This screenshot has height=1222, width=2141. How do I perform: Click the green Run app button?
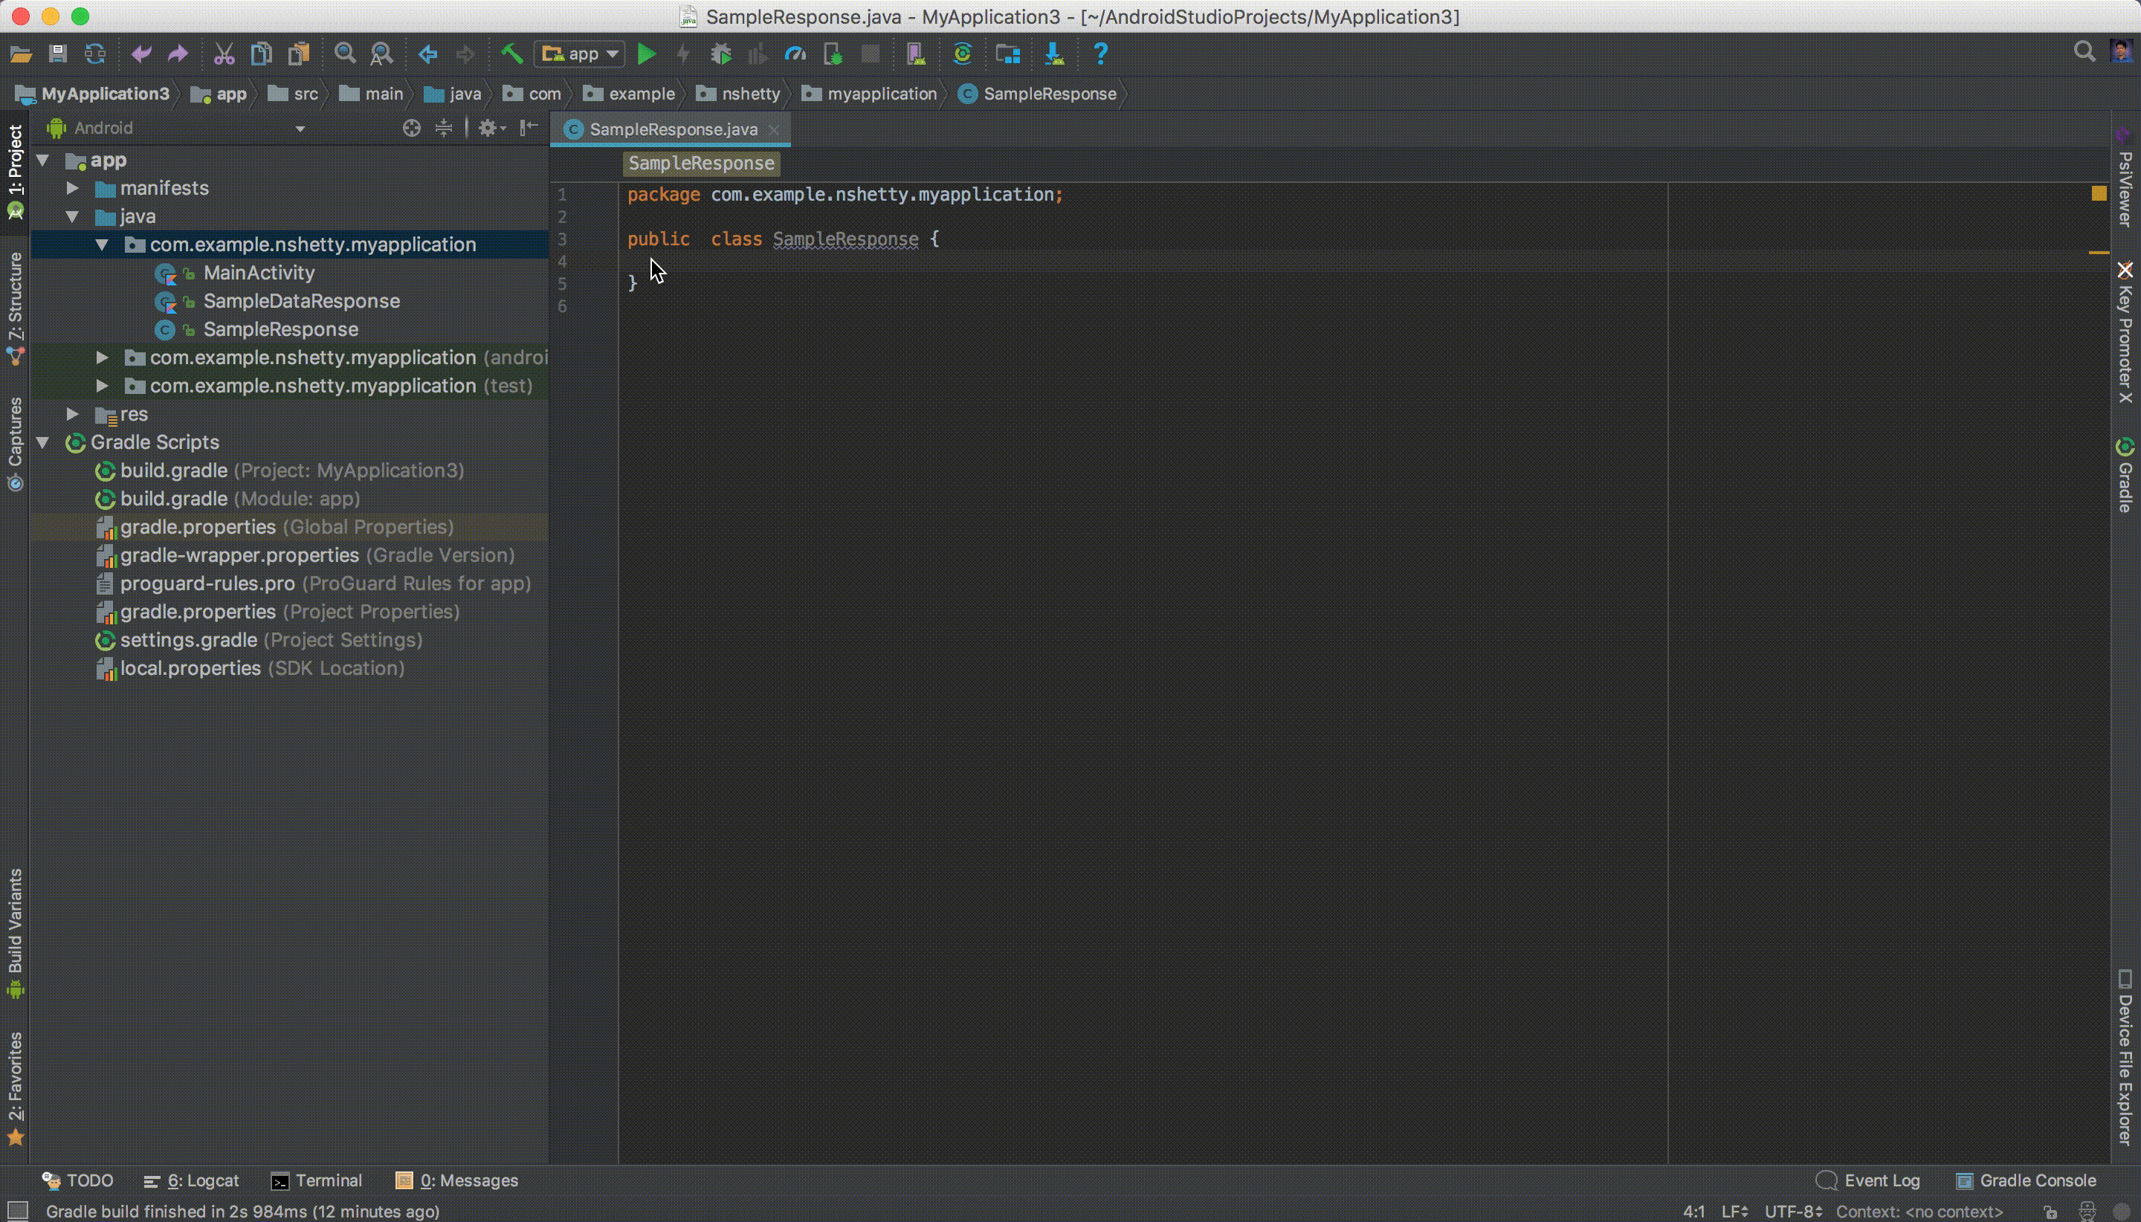(646, 54)
